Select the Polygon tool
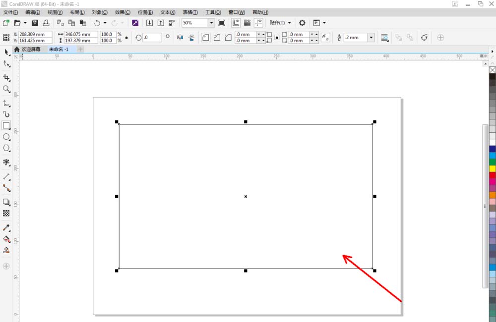The height and width of the screenshot is (322, 496). point(6,148)
